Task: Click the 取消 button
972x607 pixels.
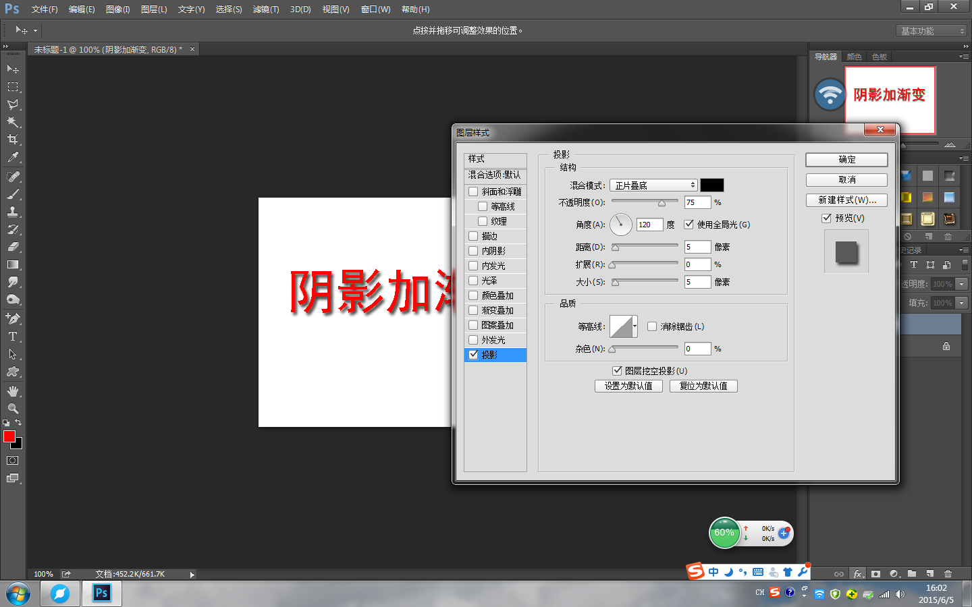Action: (x=846, y=180)
